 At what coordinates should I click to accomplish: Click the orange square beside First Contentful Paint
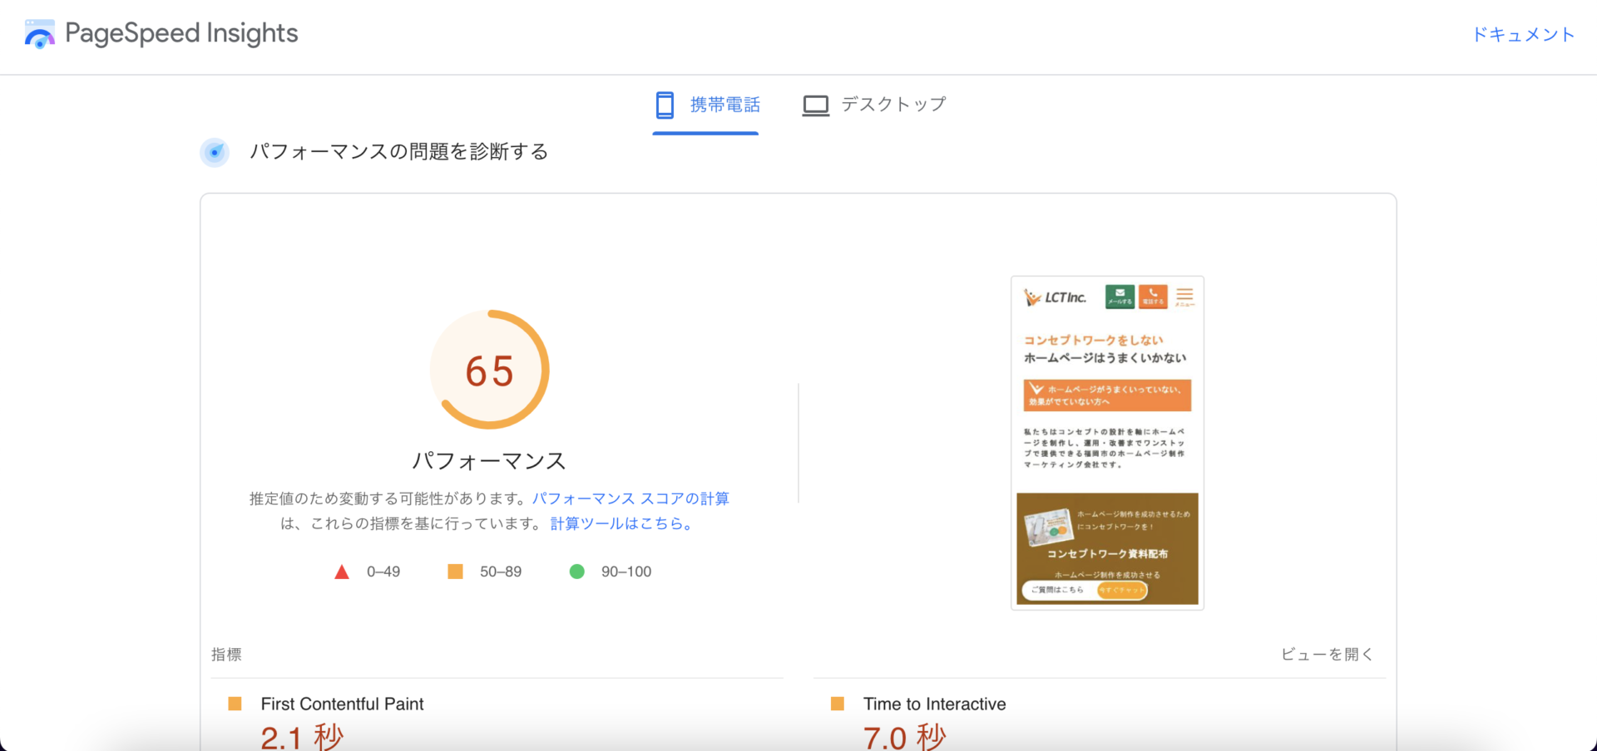pyautogui.click(x=235, y=704)
